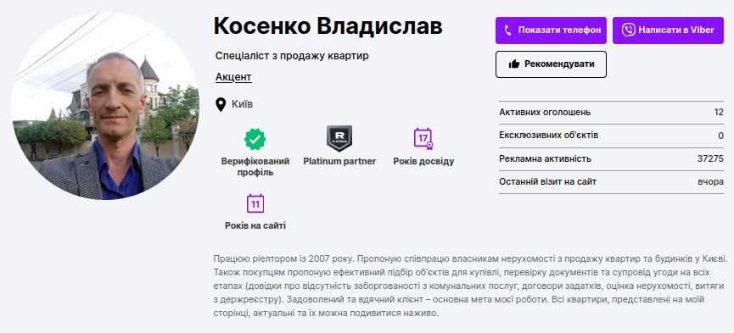This screenshot has height=333, width=734.
Task: Recommend this realtor with Рекомендувати button
Action: pos(551,64)
